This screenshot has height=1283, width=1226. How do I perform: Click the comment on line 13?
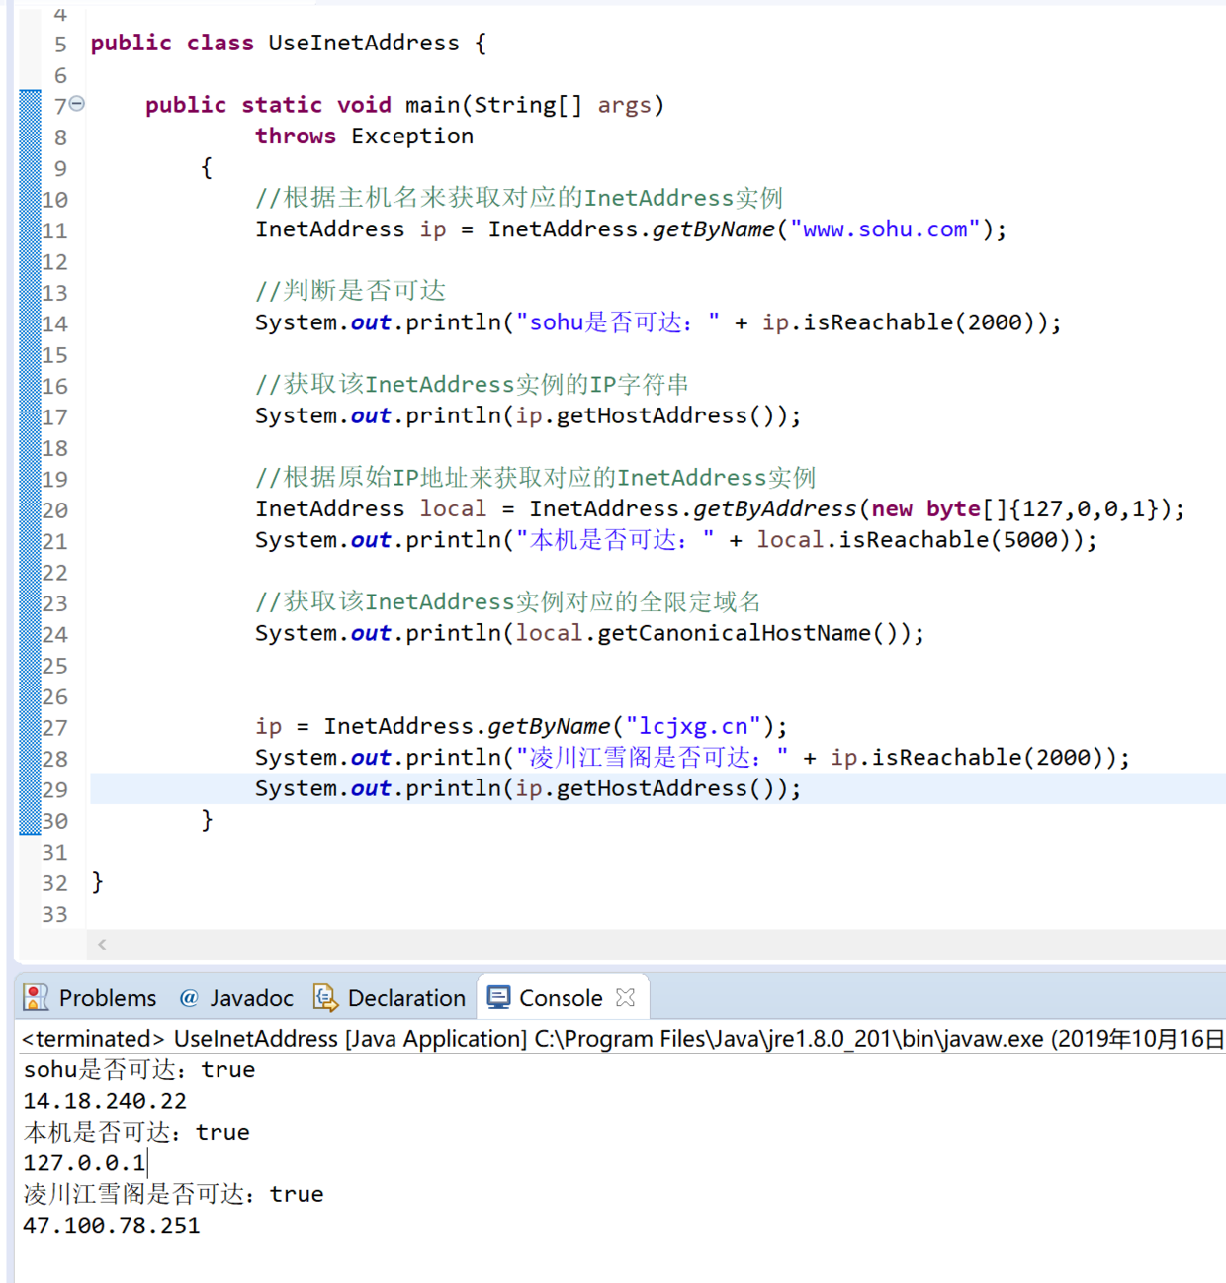point(350,291)
